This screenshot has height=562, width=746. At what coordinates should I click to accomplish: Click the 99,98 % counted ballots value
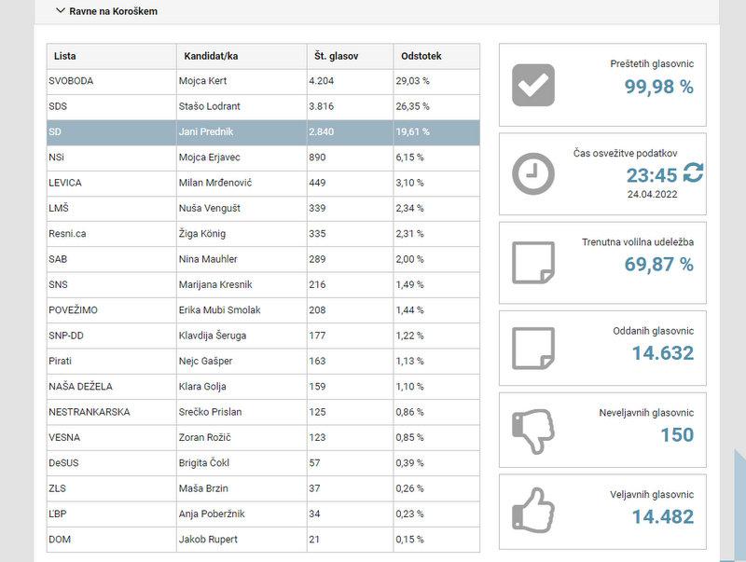point(658,87)
